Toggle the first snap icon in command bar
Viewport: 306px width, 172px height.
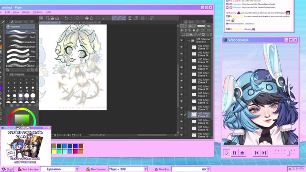(114, 18)
